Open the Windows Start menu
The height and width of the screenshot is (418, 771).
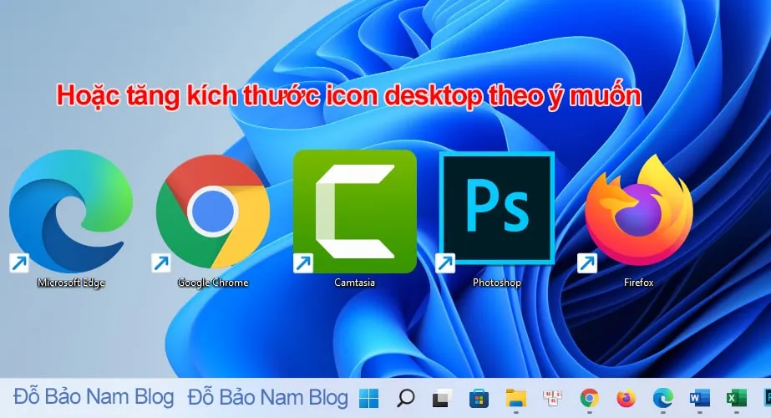tap(368, 398)
